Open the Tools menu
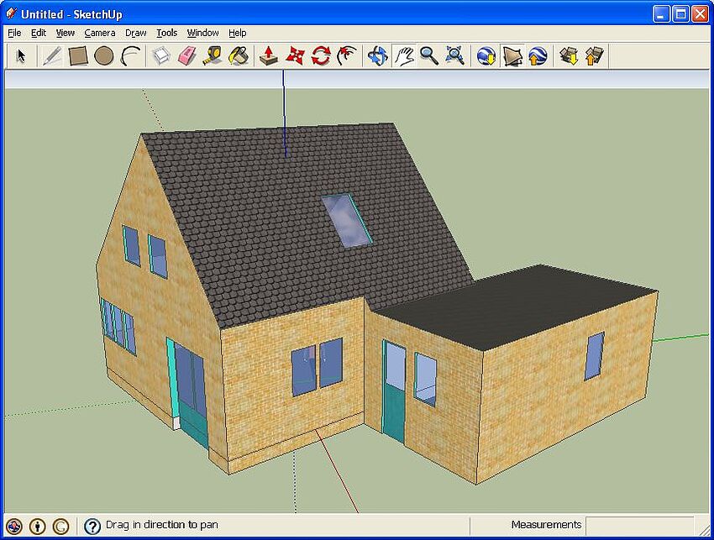714x540 pixels. pyautogui.click(x=166, y=33)
